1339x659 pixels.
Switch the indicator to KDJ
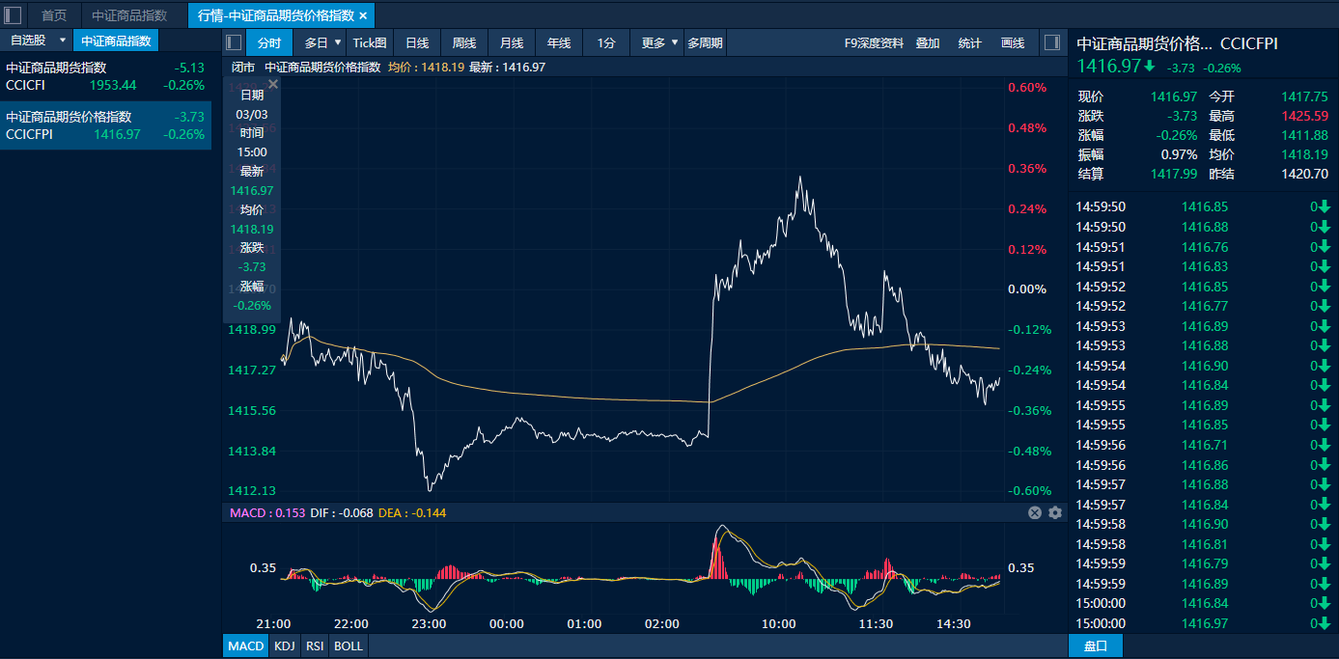tap(284, 645)
